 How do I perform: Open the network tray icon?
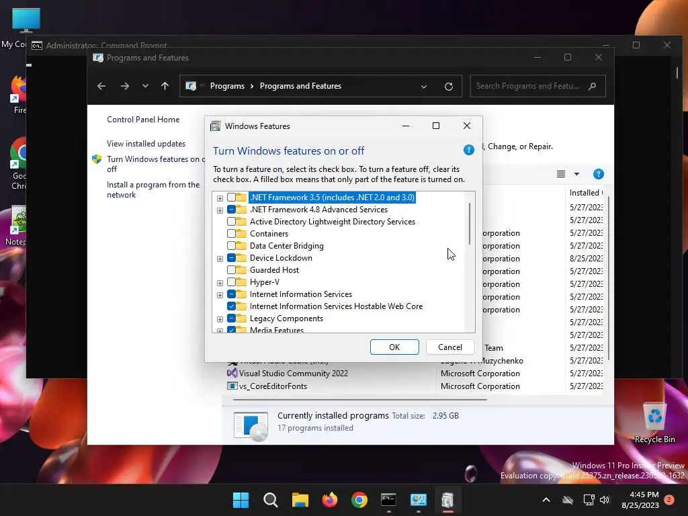pyautogui.click(x=589, y=500)
